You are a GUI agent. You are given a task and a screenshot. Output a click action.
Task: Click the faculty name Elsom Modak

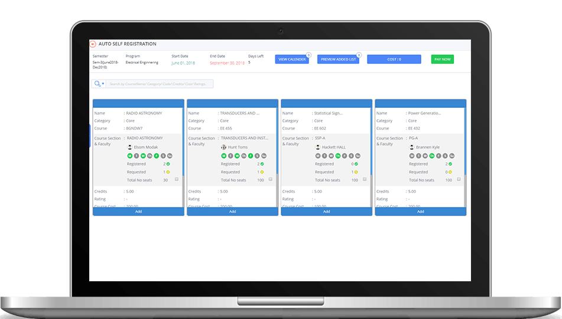click(146, 147)
